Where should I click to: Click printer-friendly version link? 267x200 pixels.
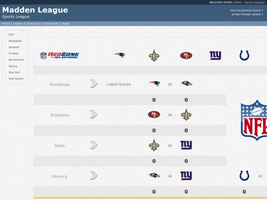point(247,14)
